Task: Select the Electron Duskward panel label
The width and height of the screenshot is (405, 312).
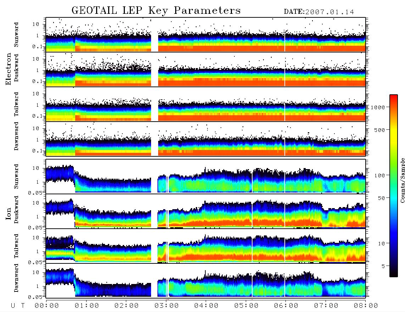Action: point(16,68)
